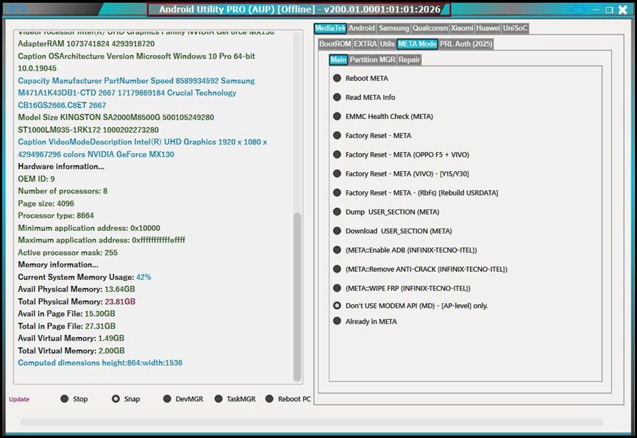Click 'AdapterRAM 1073741824 4293918720' line
The width and height of the screenshot is (637, 438).
(86, 43)
